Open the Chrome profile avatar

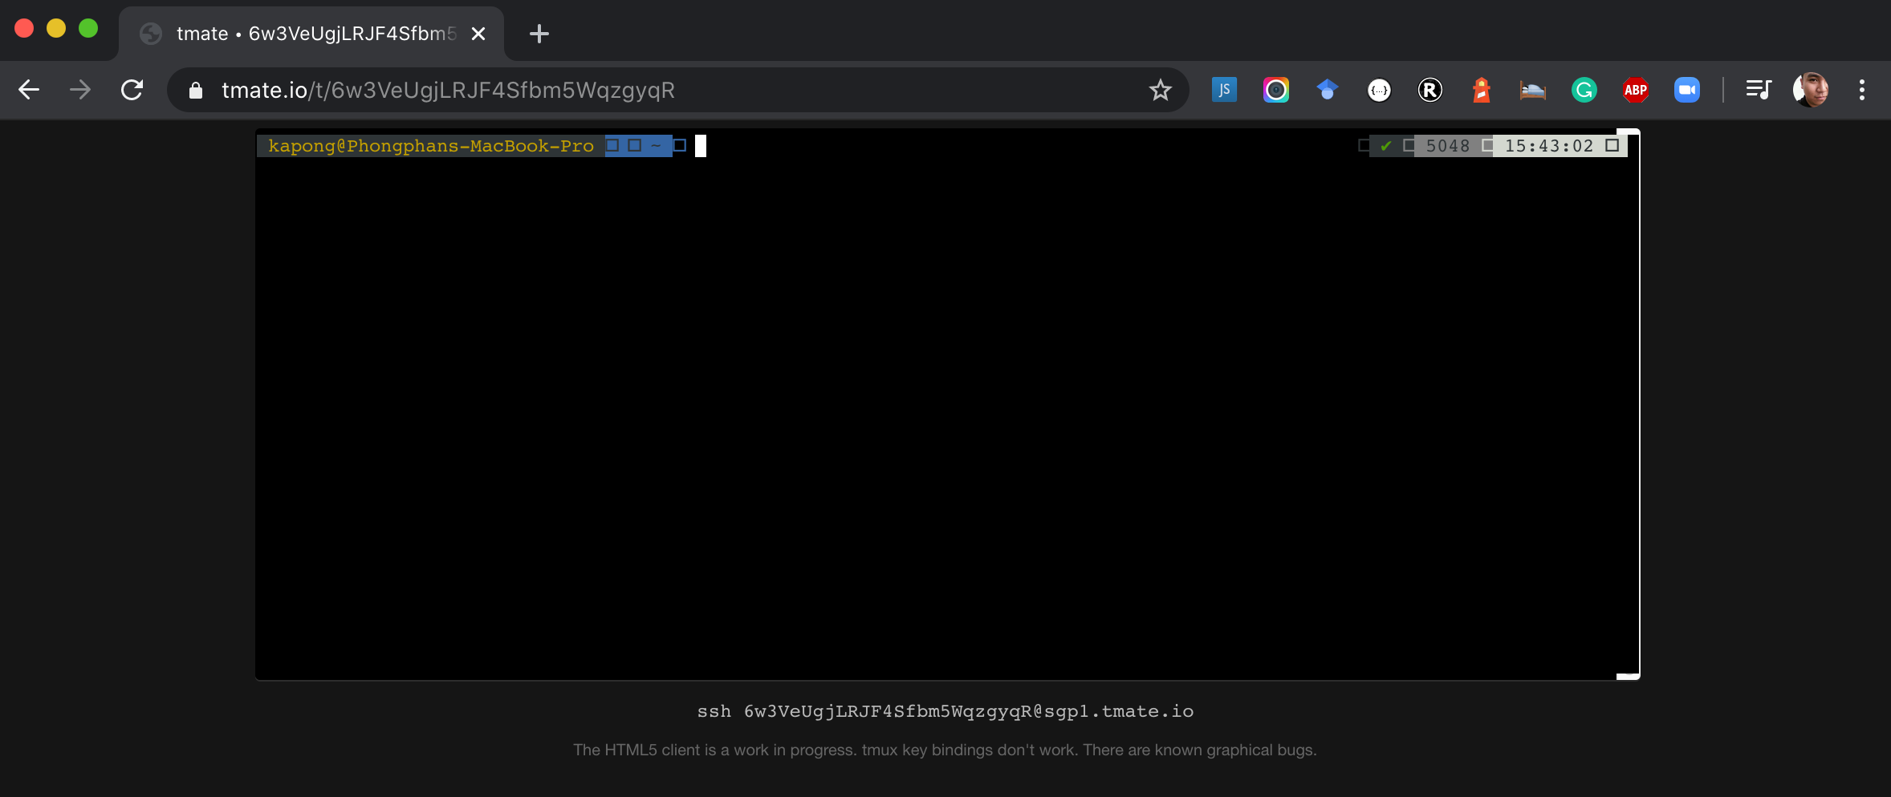pyautogui.click(x=1811, y=89)
